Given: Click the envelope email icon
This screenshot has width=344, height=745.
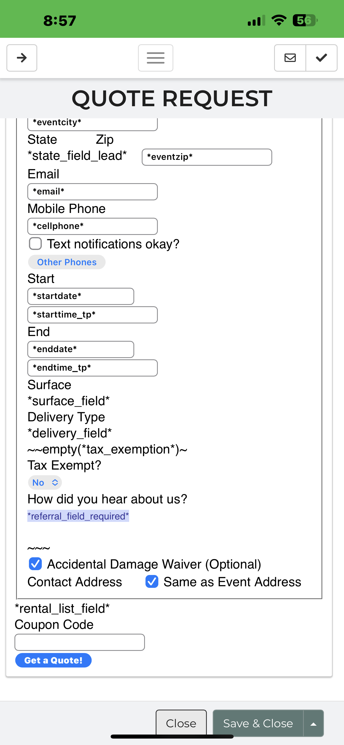Looking at the screenshot, I should coord(290,58).
